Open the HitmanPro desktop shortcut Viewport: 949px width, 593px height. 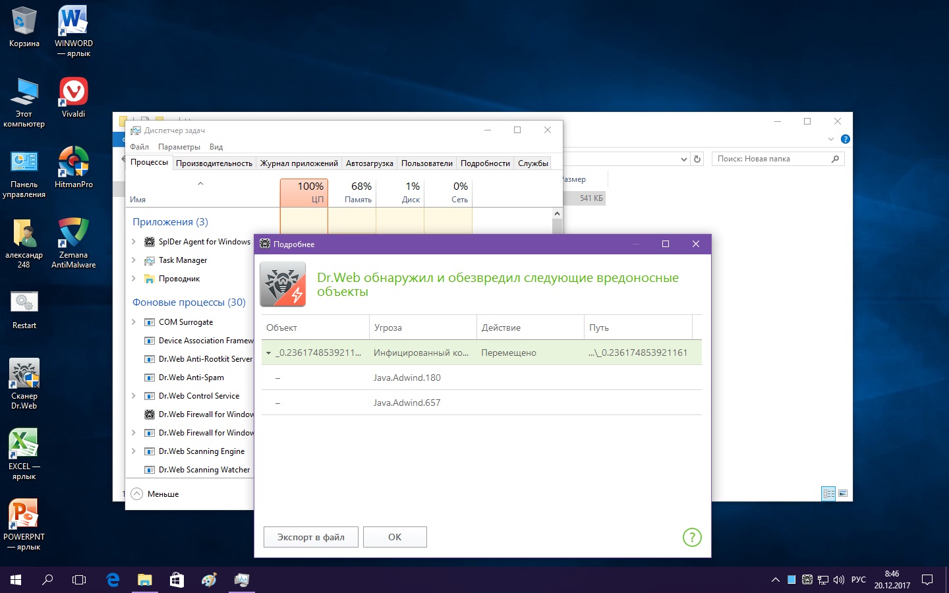coord(73,162)
